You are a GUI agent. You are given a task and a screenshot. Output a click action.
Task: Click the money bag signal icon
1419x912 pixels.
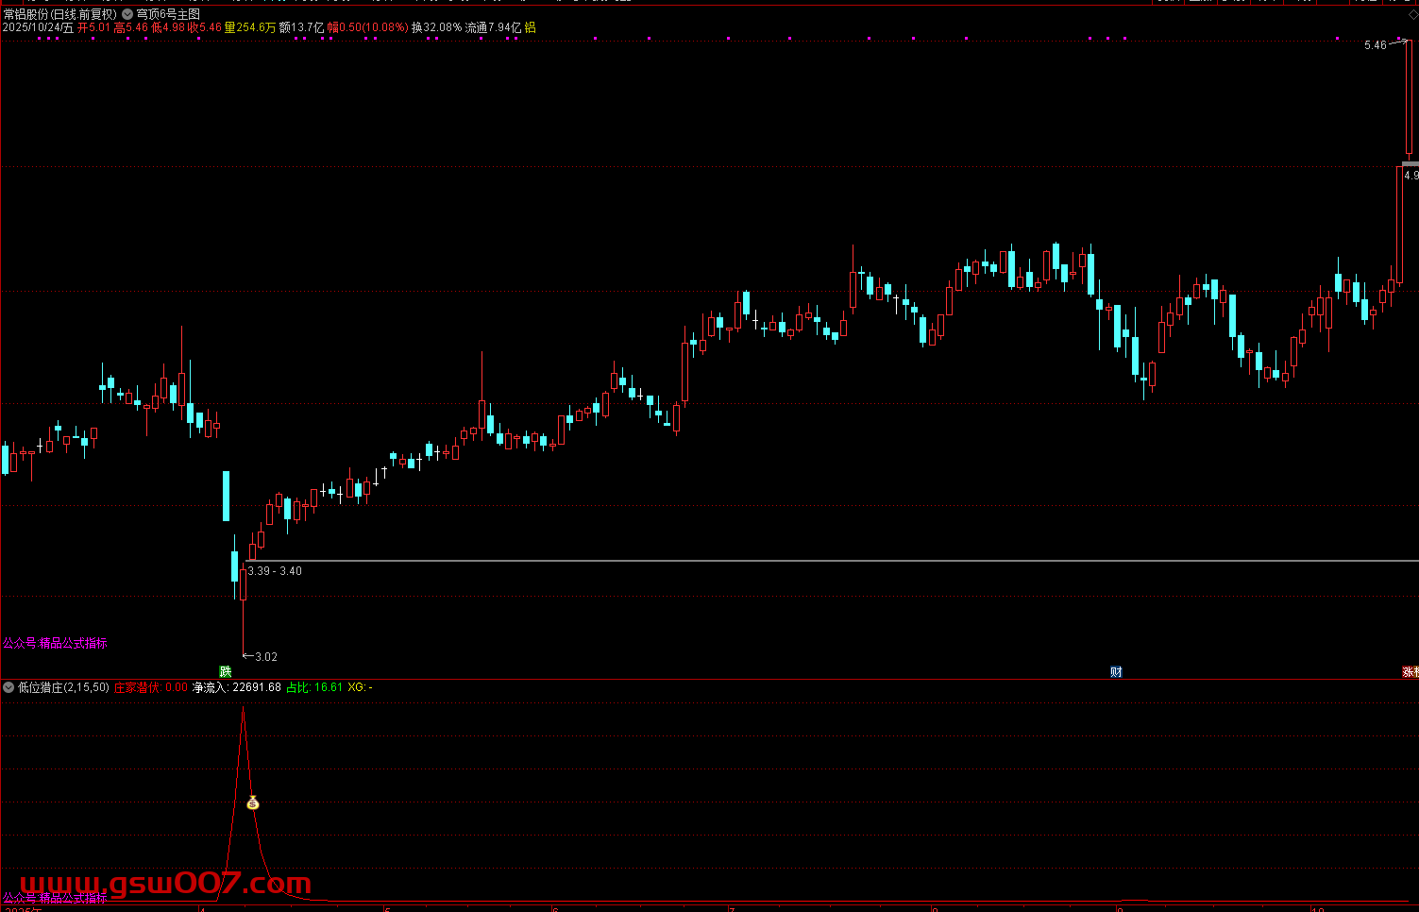coord(252,803)
